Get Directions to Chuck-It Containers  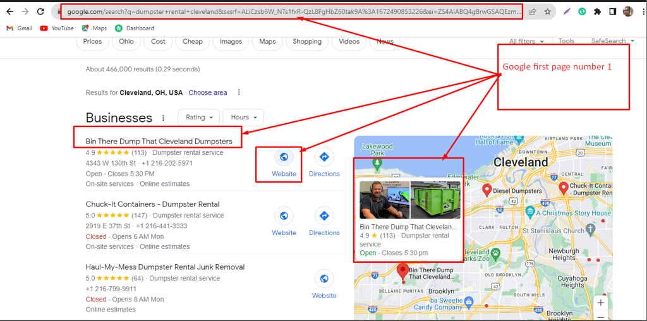pos(324,222)
